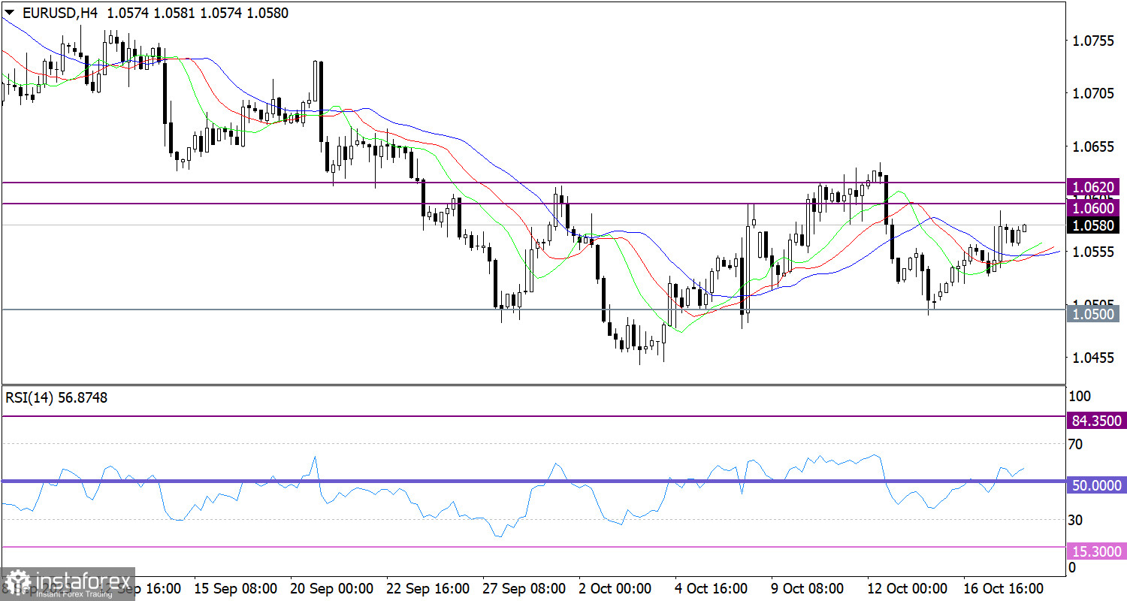Click the 1.0705 price axis label
The width and height of the screenshot is (1127, 601).
point(1093,93)
